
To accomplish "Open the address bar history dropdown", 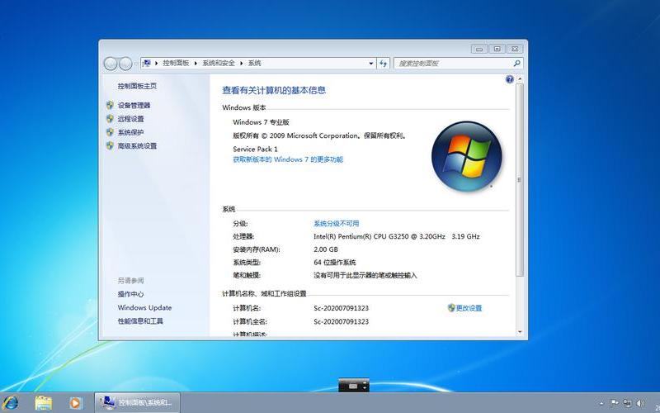I will pyautogui.click(x=370, y=64).
